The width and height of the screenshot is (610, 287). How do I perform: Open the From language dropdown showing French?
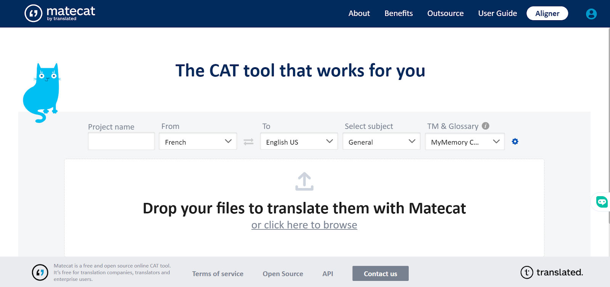(198, 142)
